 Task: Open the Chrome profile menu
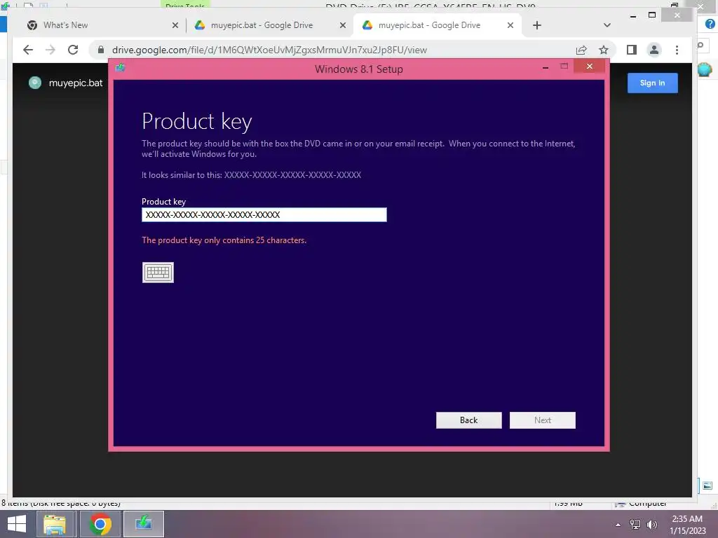pyautogui.click(x=654, y=50)
